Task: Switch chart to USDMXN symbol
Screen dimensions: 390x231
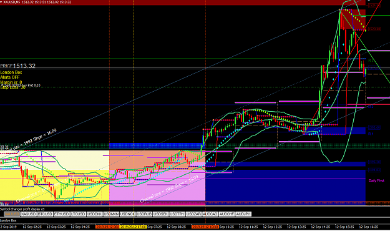Action: click(111, 214)
